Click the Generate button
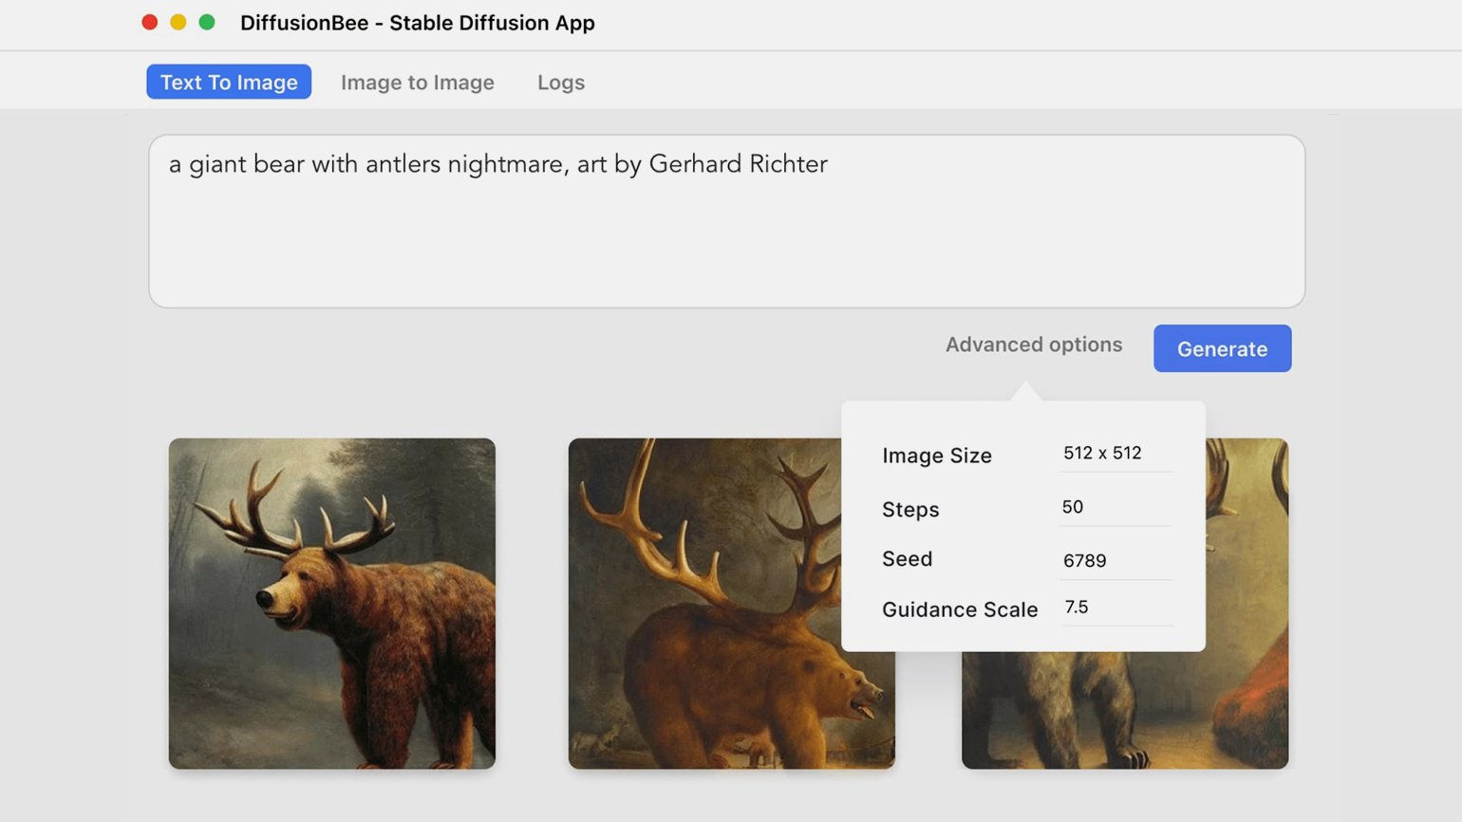Image resolution: width=1462 pixels, height=822 pixels. tap(1222, 348)
